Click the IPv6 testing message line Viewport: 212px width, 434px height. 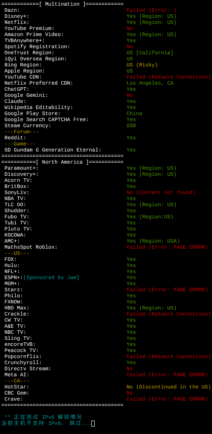click(43, 417)
